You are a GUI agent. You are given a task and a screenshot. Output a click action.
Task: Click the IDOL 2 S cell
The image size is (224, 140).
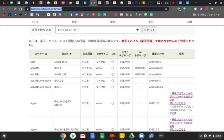(66, 81)
